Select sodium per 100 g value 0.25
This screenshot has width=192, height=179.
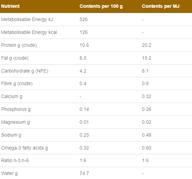[x=84, y=135]
